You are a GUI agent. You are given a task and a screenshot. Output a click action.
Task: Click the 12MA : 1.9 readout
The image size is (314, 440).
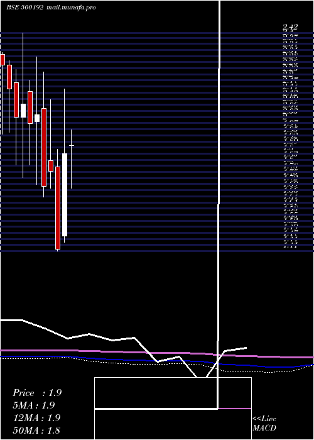[x=36, y=417]
